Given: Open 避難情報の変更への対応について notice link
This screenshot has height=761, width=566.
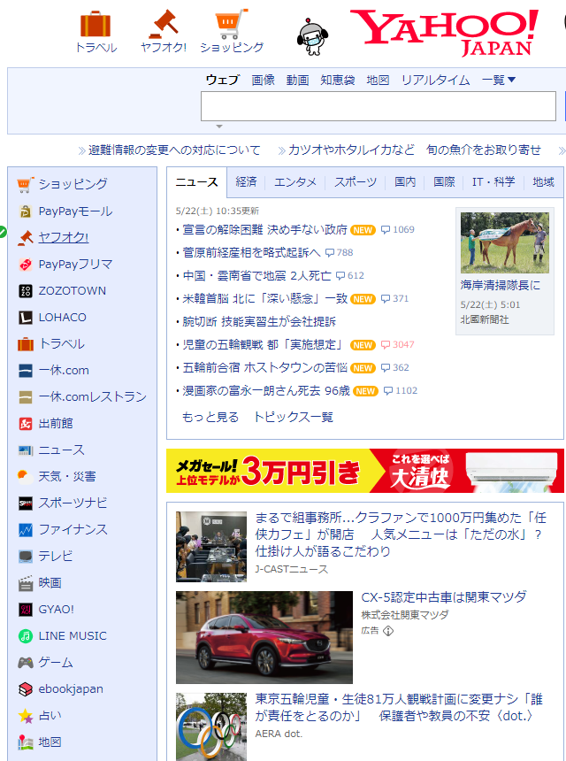Looking at the screenshot, I should point(174,150).
